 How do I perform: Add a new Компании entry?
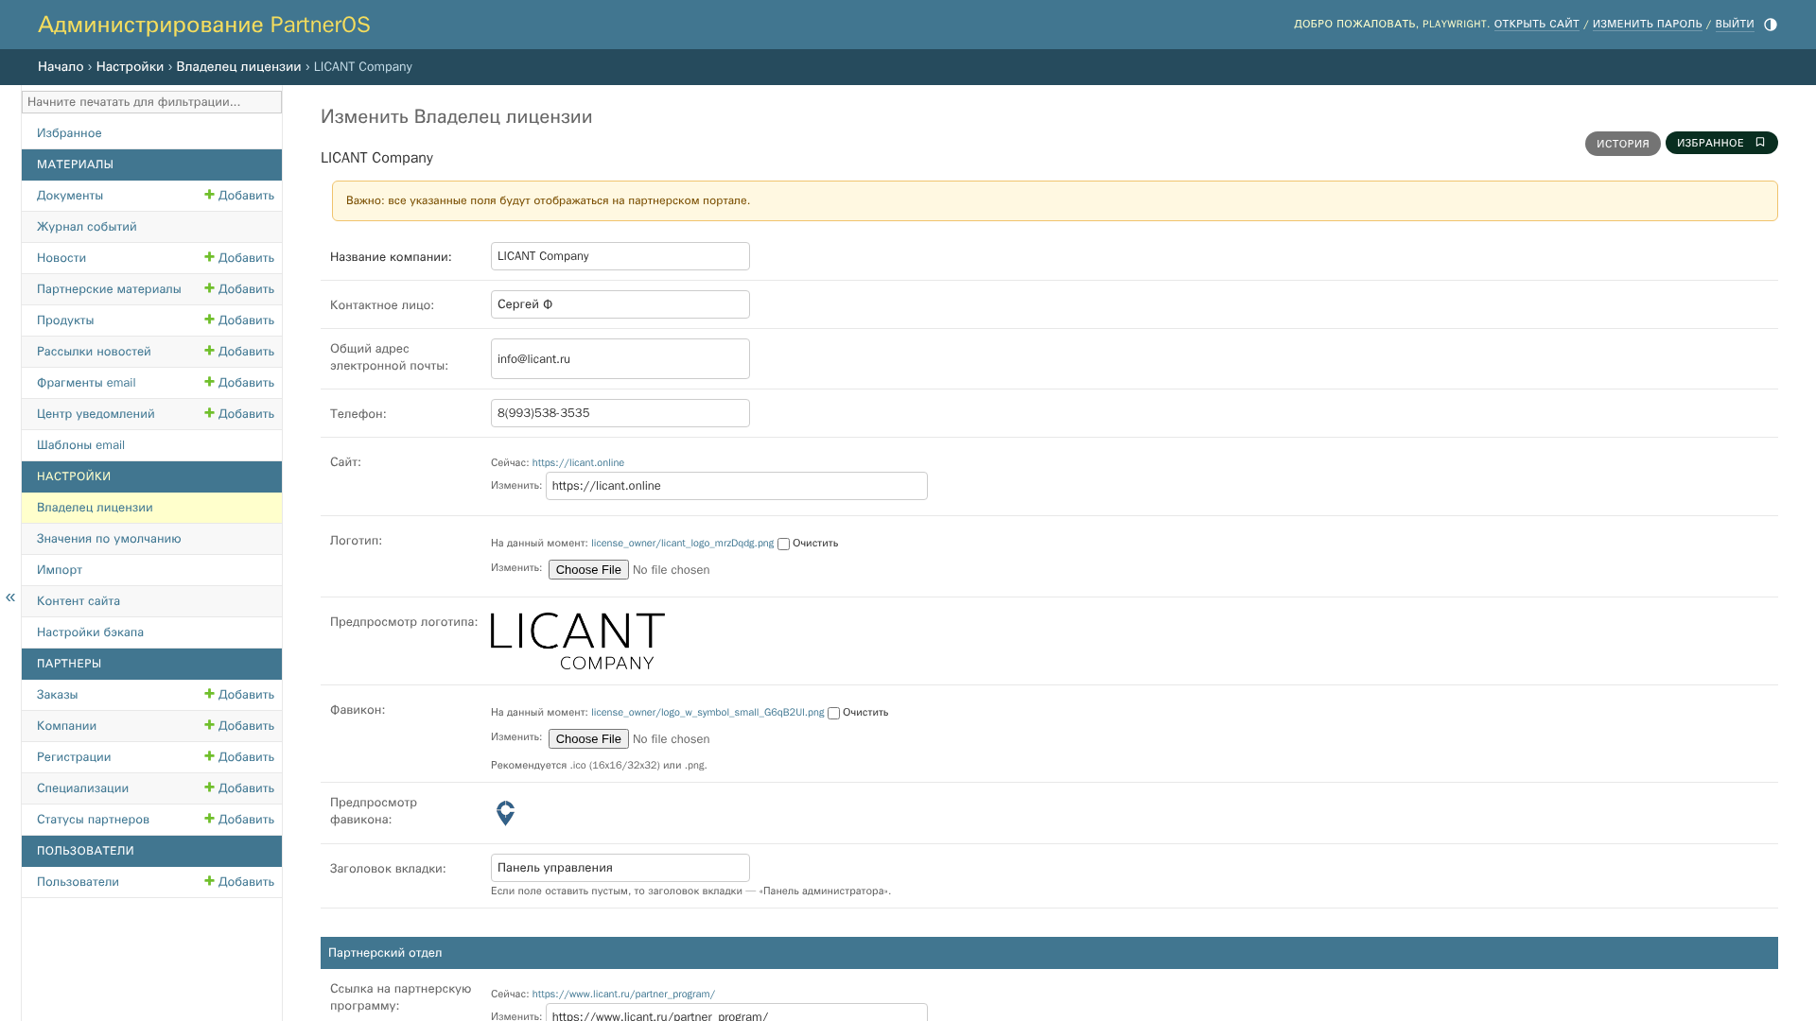coord(239,726)
